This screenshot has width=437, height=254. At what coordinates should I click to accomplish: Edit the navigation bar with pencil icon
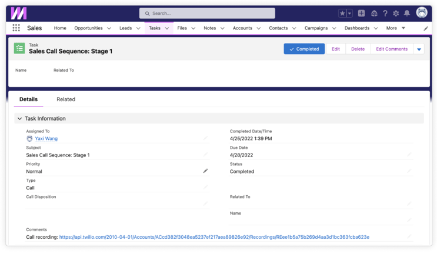[x=426, y=28]
